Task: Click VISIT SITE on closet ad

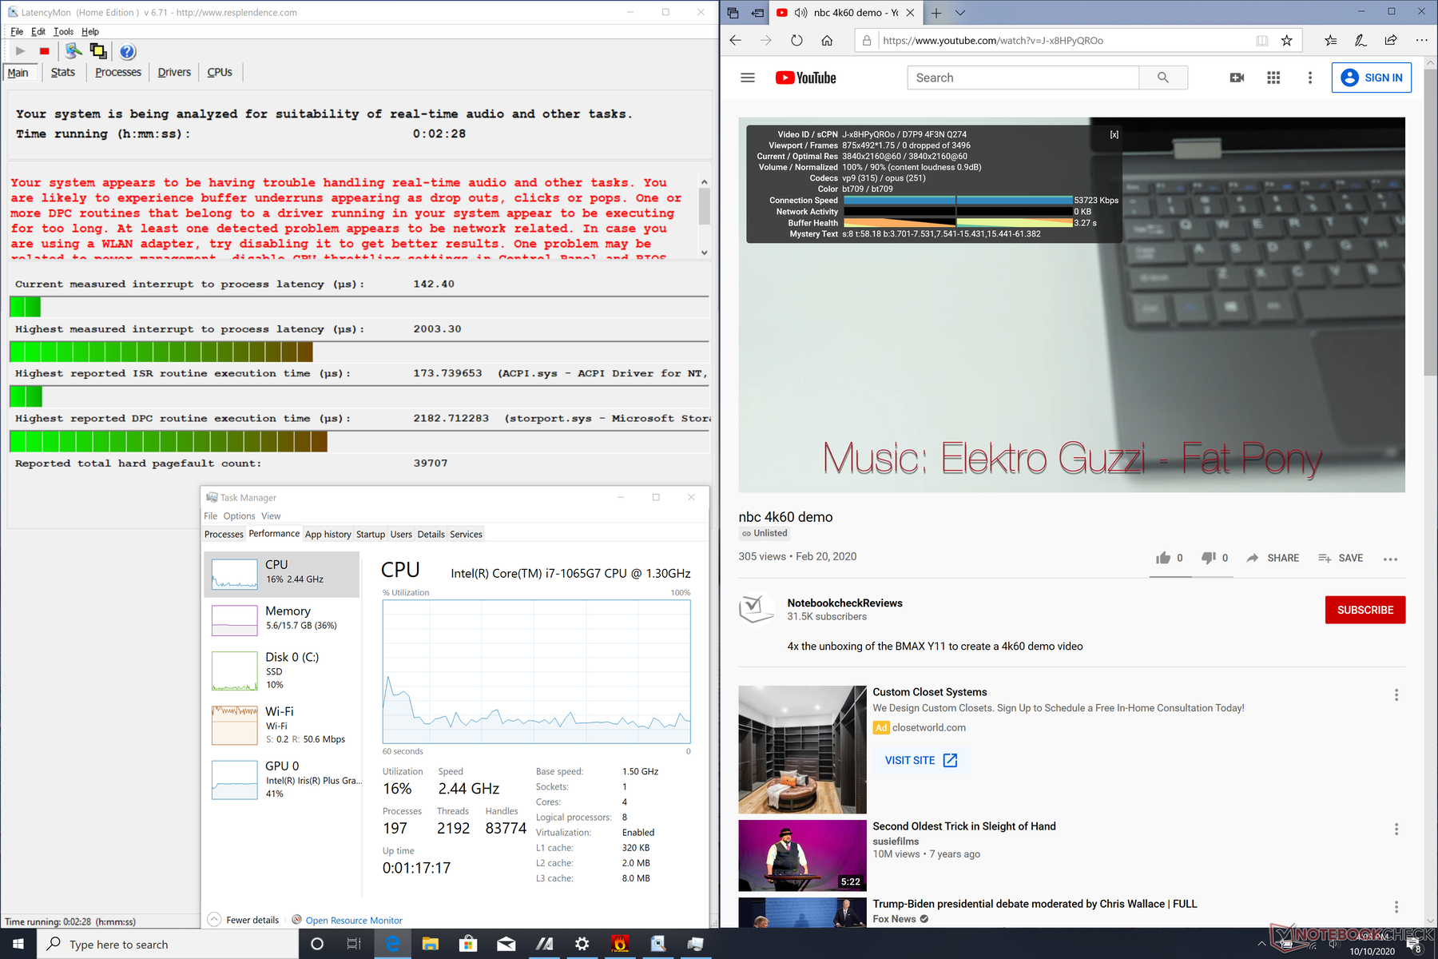Action: click(x=921, y=760)
